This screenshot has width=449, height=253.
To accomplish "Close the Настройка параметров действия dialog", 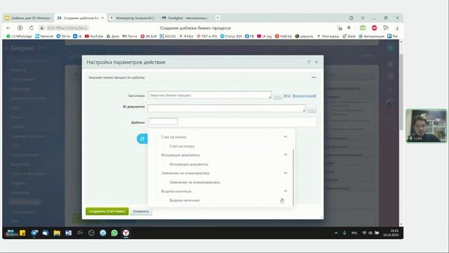I will 316,62.
